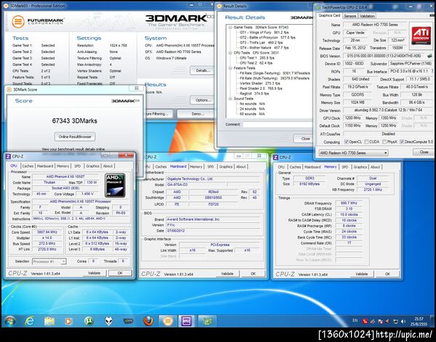Click the Core Speed value in CPU-Z
The height and width of the screenshot is (342, 436).
point(48,232)
